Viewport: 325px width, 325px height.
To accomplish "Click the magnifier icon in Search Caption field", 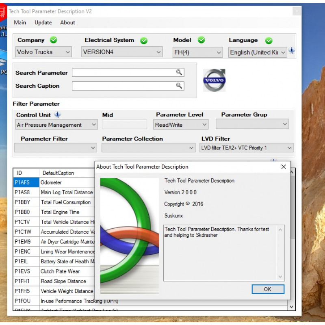I will click(179, 86).
